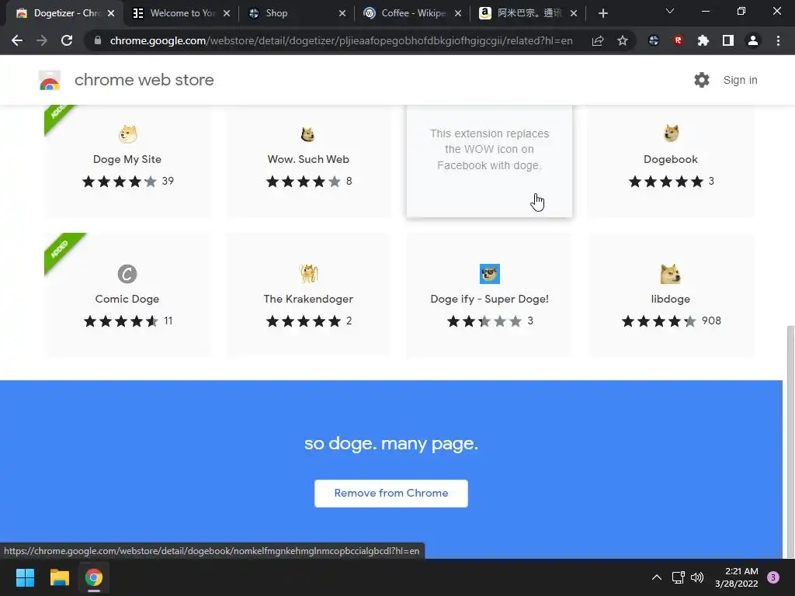The height and width of the screenshot is (596, 795).
Task: Open the Windows Start menu
Action: 25,577
